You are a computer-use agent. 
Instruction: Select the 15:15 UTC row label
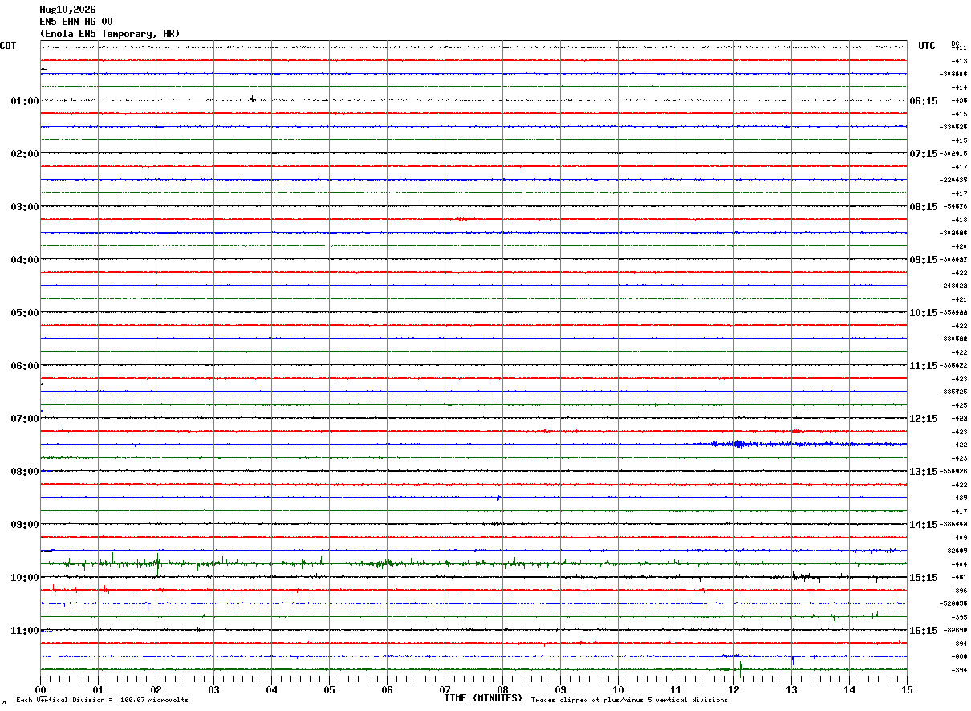(923, 578)
